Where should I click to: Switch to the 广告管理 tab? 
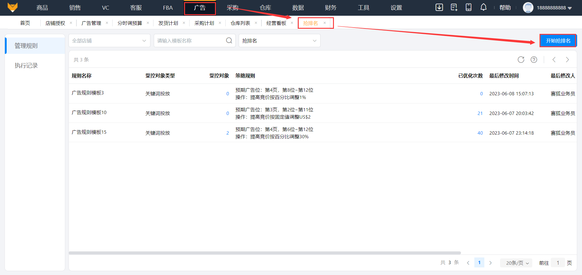pyautogui.click(x=91, y=23)
